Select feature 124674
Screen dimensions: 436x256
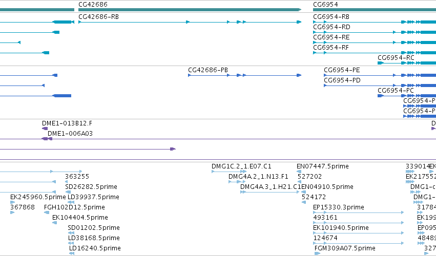pos(359,244)
